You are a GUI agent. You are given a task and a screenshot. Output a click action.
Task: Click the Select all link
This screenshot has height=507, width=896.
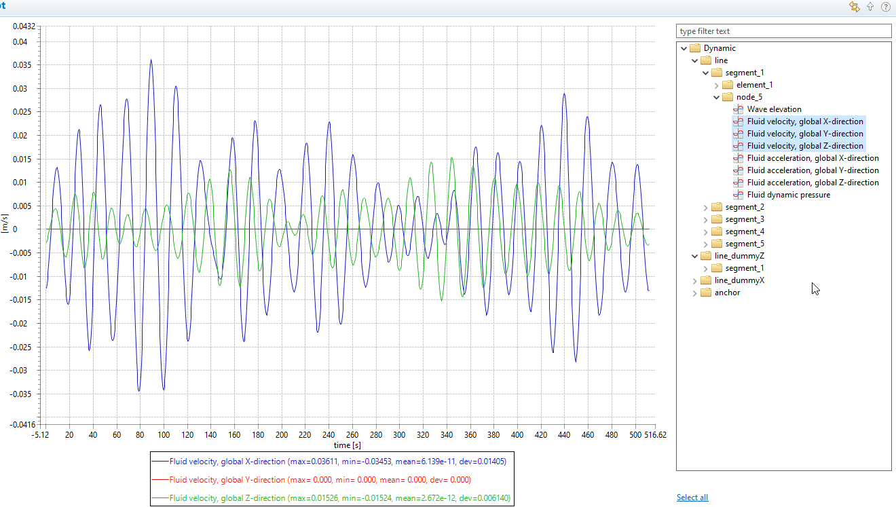point(692,497)
